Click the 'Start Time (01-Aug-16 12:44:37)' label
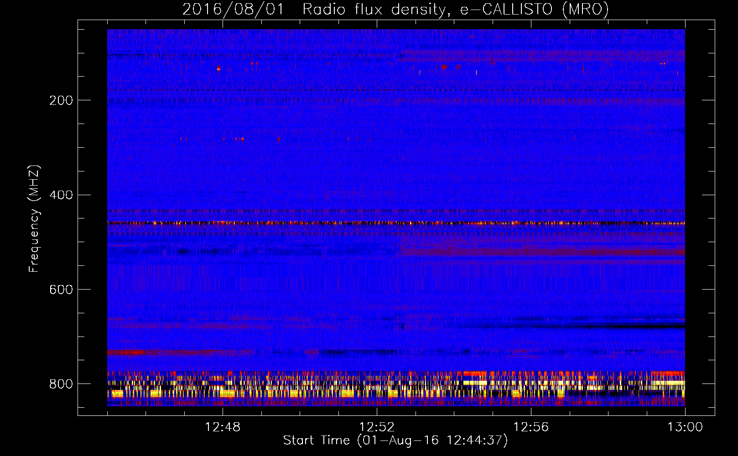This screenshot has width=738, height=456. [395, 440]
